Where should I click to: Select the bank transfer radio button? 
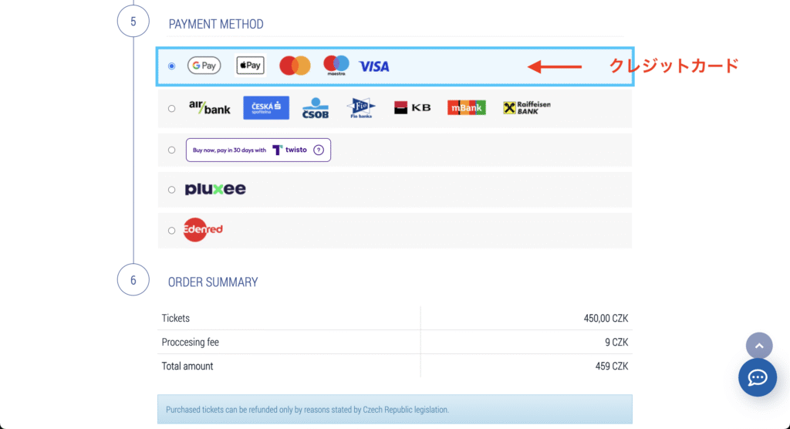(171, 109)
